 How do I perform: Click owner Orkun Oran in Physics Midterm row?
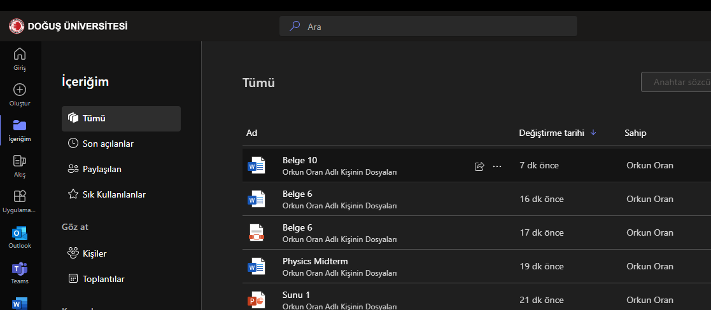tap(650, 266)
